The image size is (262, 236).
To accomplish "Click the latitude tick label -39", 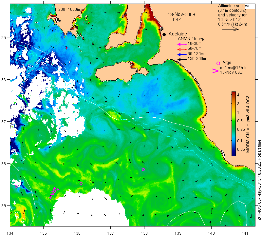I will point(3,206).
